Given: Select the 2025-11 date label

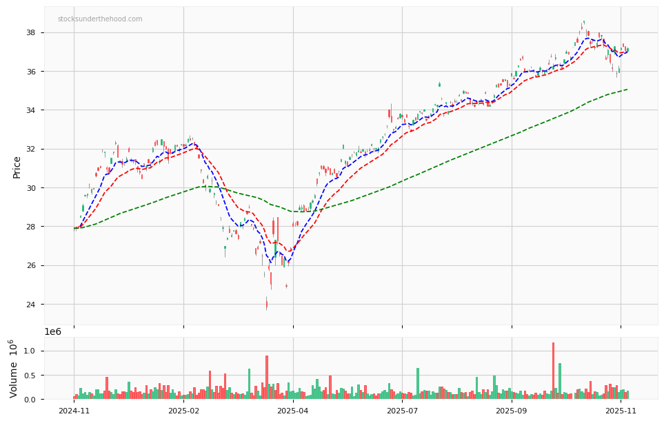Looking at the screenshot, I should pos(620,409).
